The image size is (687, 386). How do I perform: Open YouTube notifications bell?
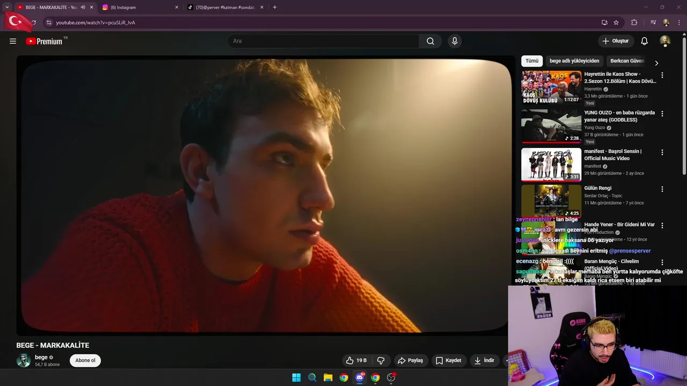coord(645,41)
